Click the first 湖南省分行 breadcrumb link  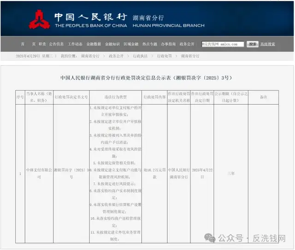click(90, 56)
